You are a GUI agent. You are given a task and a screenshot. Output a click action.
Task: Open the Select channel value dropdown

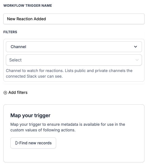click(x=74, y=60)
